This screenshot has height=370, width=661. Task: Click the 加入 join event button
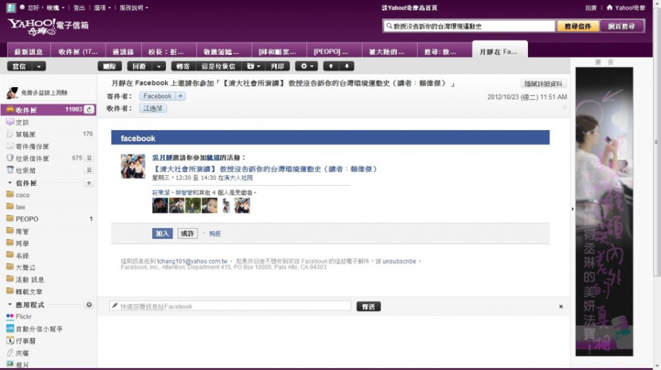click(163, 234)
